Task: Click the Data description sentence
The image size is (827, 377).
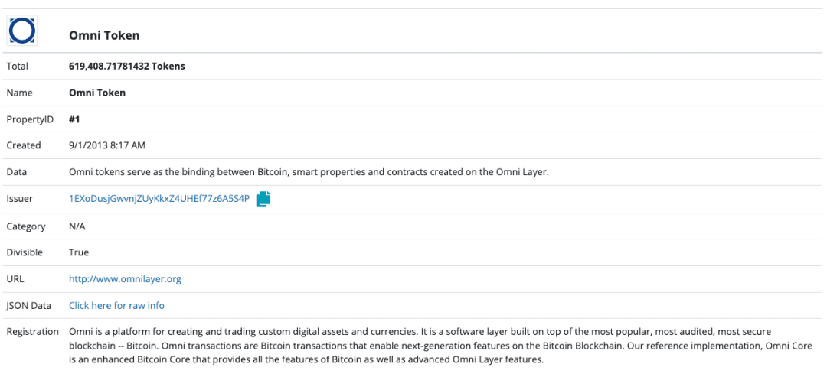Action: pyautogui.click(x=309, y=171)
